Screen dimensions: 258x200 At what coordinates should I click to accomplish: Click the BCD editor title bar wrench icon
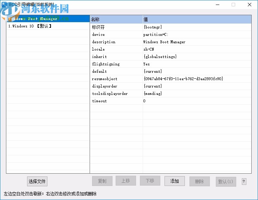coord(4,5)
